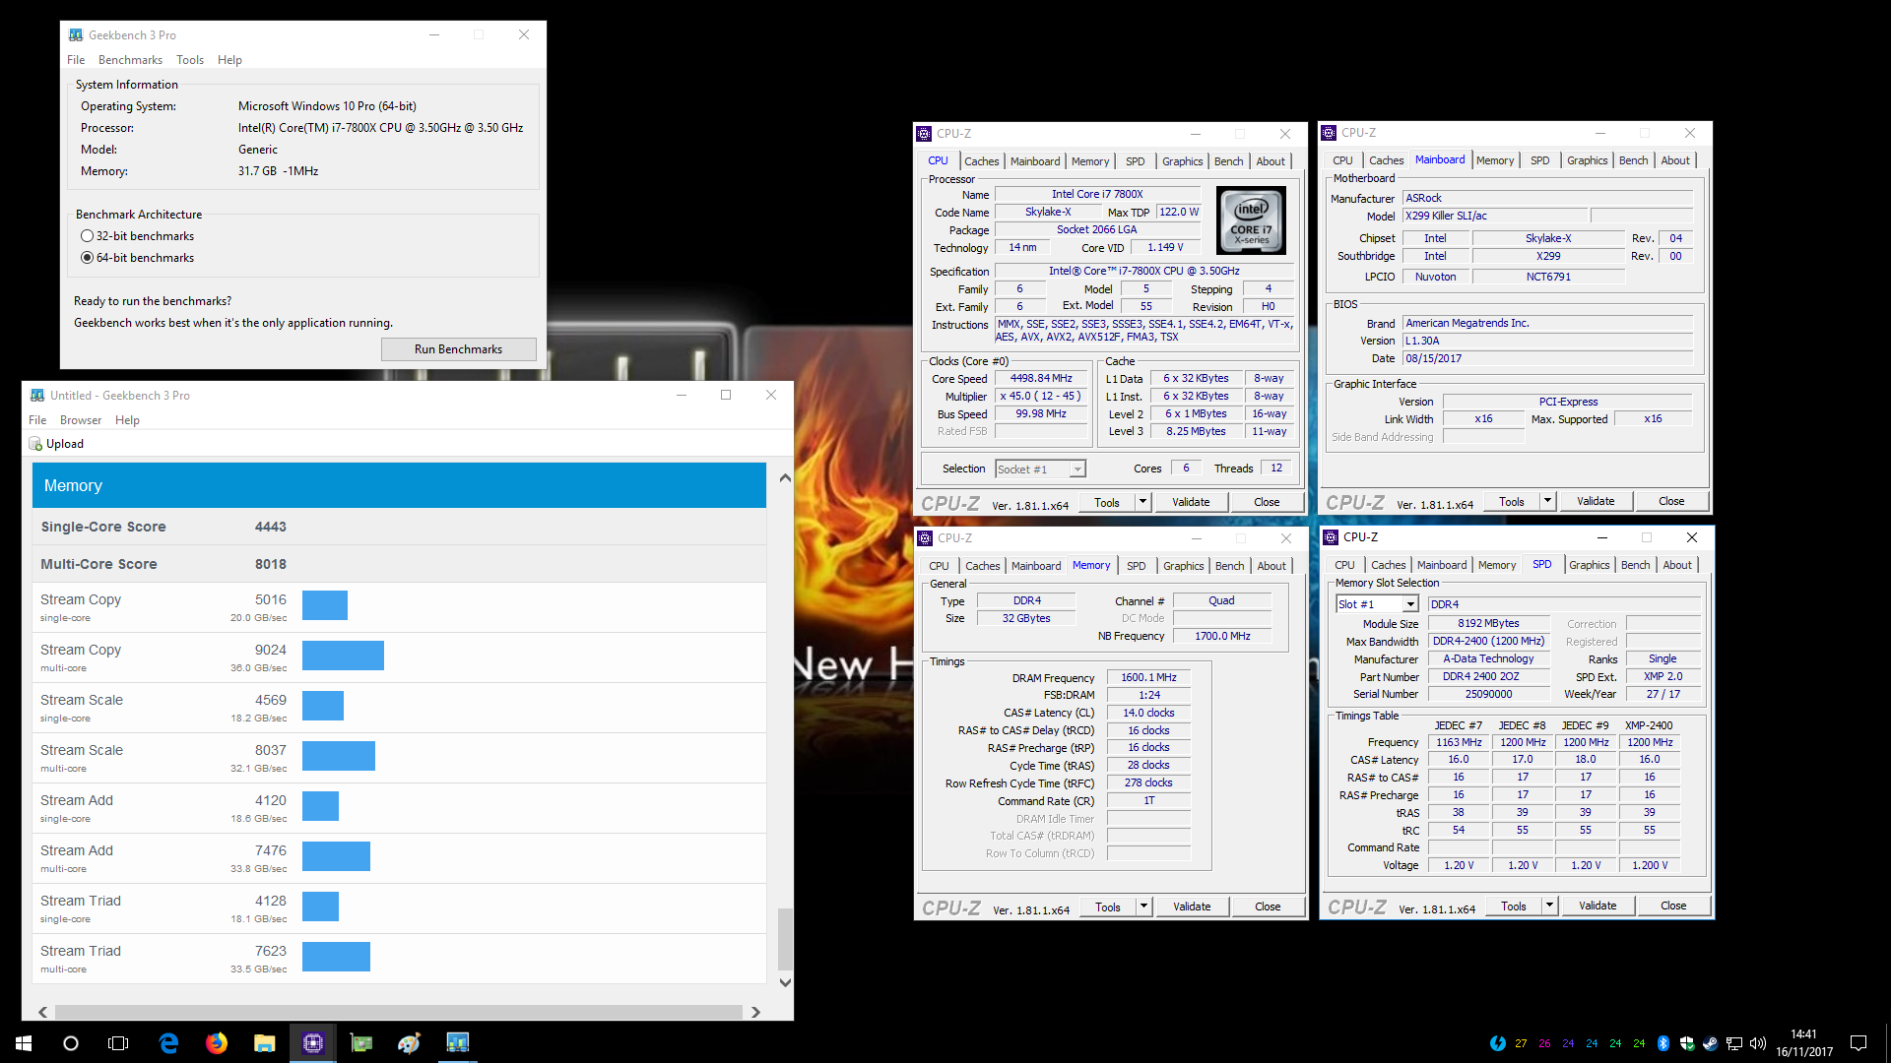Screen dimensions: 1891x1063
Task: Click the scroll down arrow in results window
Action: pyautogui.click(x=785, y=982)
